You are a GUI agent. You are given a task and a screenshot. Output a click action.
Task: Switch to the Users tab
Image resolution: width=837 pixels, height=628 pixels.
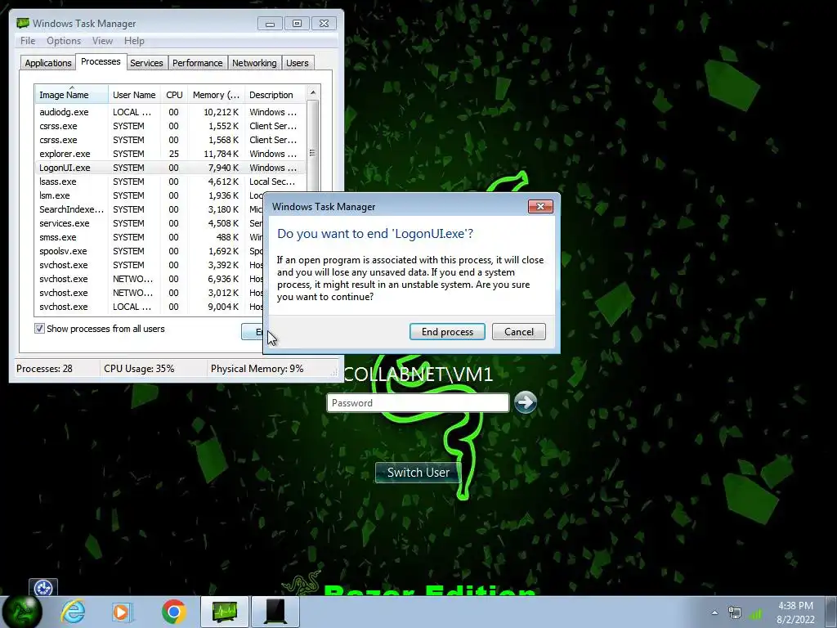pos(298,63)
